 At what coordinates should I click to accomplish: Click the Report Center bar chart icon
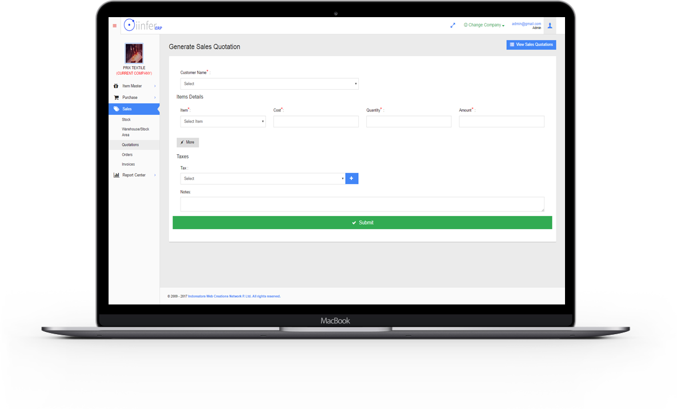tap(116, 175)
